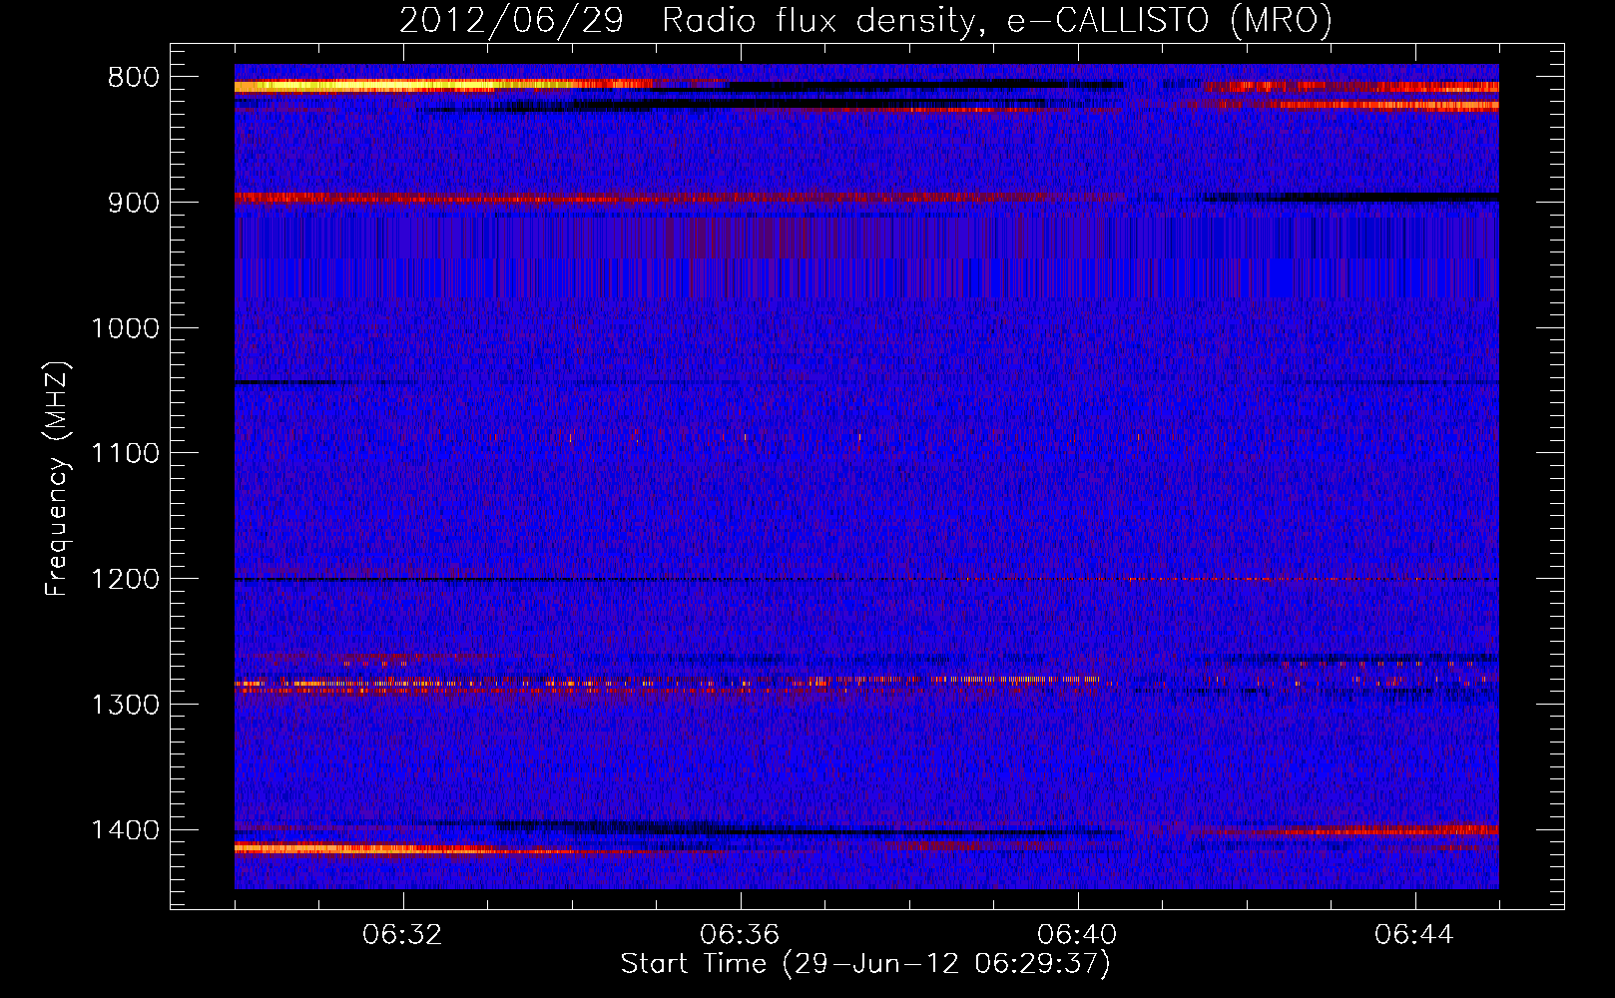Click the '1000' frequency axis label
This screenshot has height=998, width=1615.
coord(125,328)
